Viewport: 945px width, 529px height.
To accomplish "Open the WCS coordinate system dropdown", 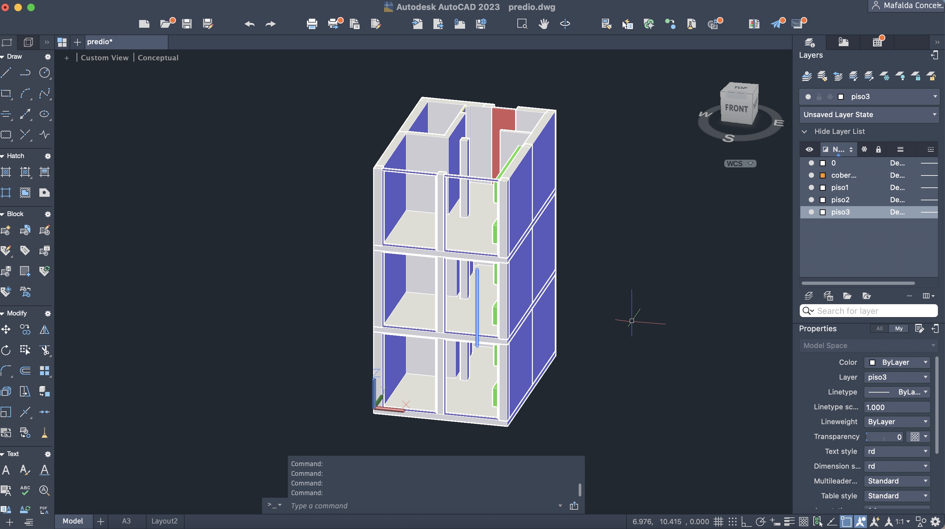I will (740, 164).
